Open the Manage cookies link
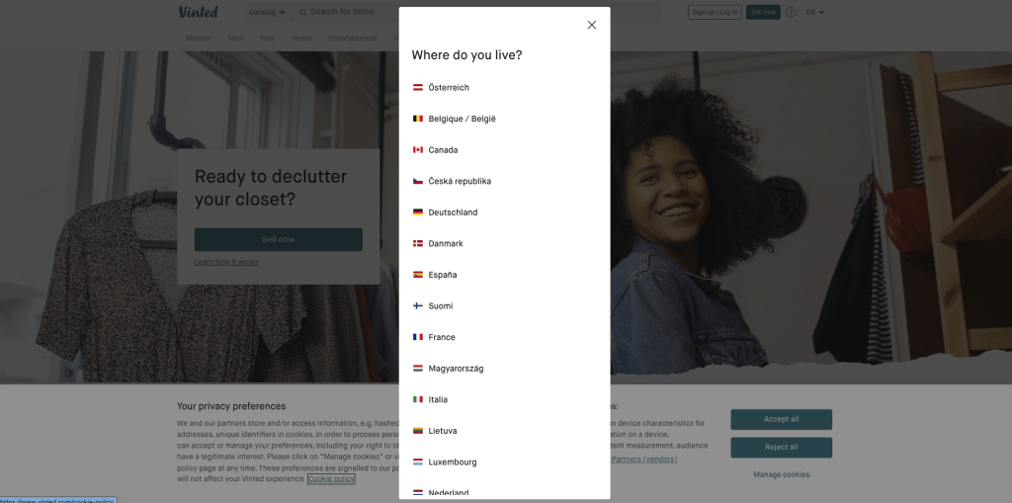 tap(781, 474)
